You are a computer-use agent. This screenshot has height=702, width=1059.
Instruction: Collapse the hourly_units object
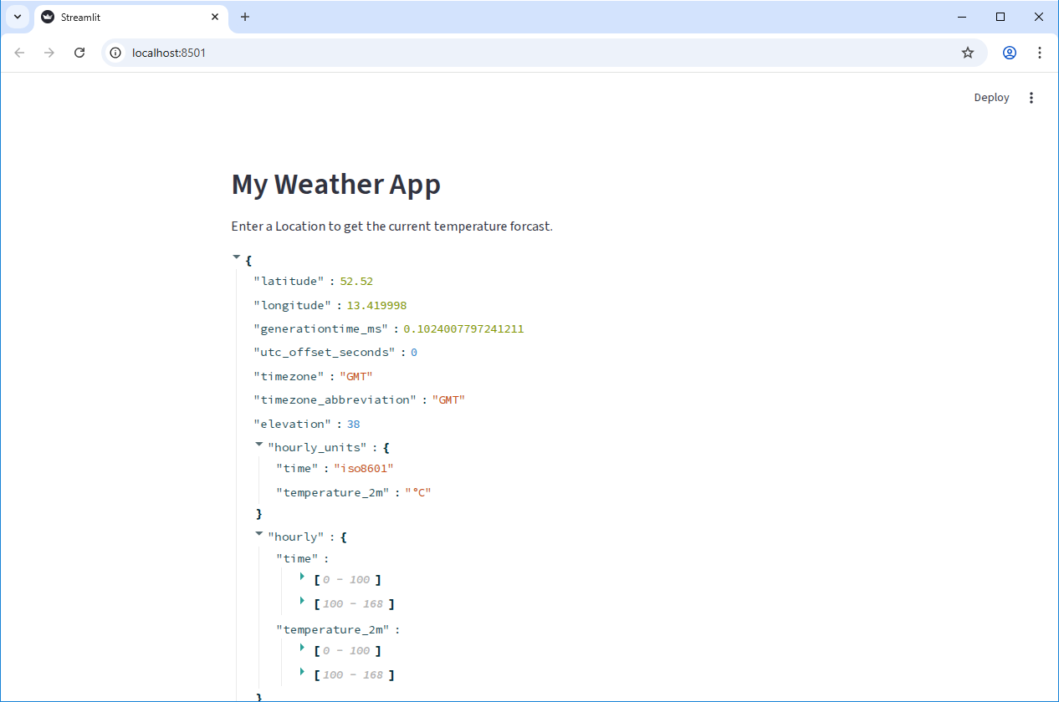pos(258,444)
